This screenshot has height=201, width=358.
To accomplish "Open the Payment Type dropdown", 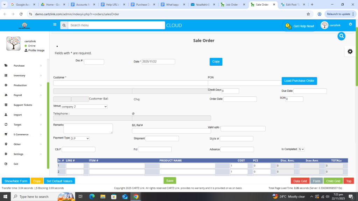I will pos(80,139).
